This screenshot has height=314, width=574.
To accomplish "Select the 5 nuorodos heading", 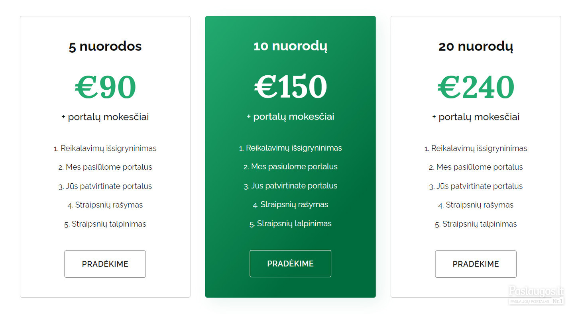I will [105, 46].
